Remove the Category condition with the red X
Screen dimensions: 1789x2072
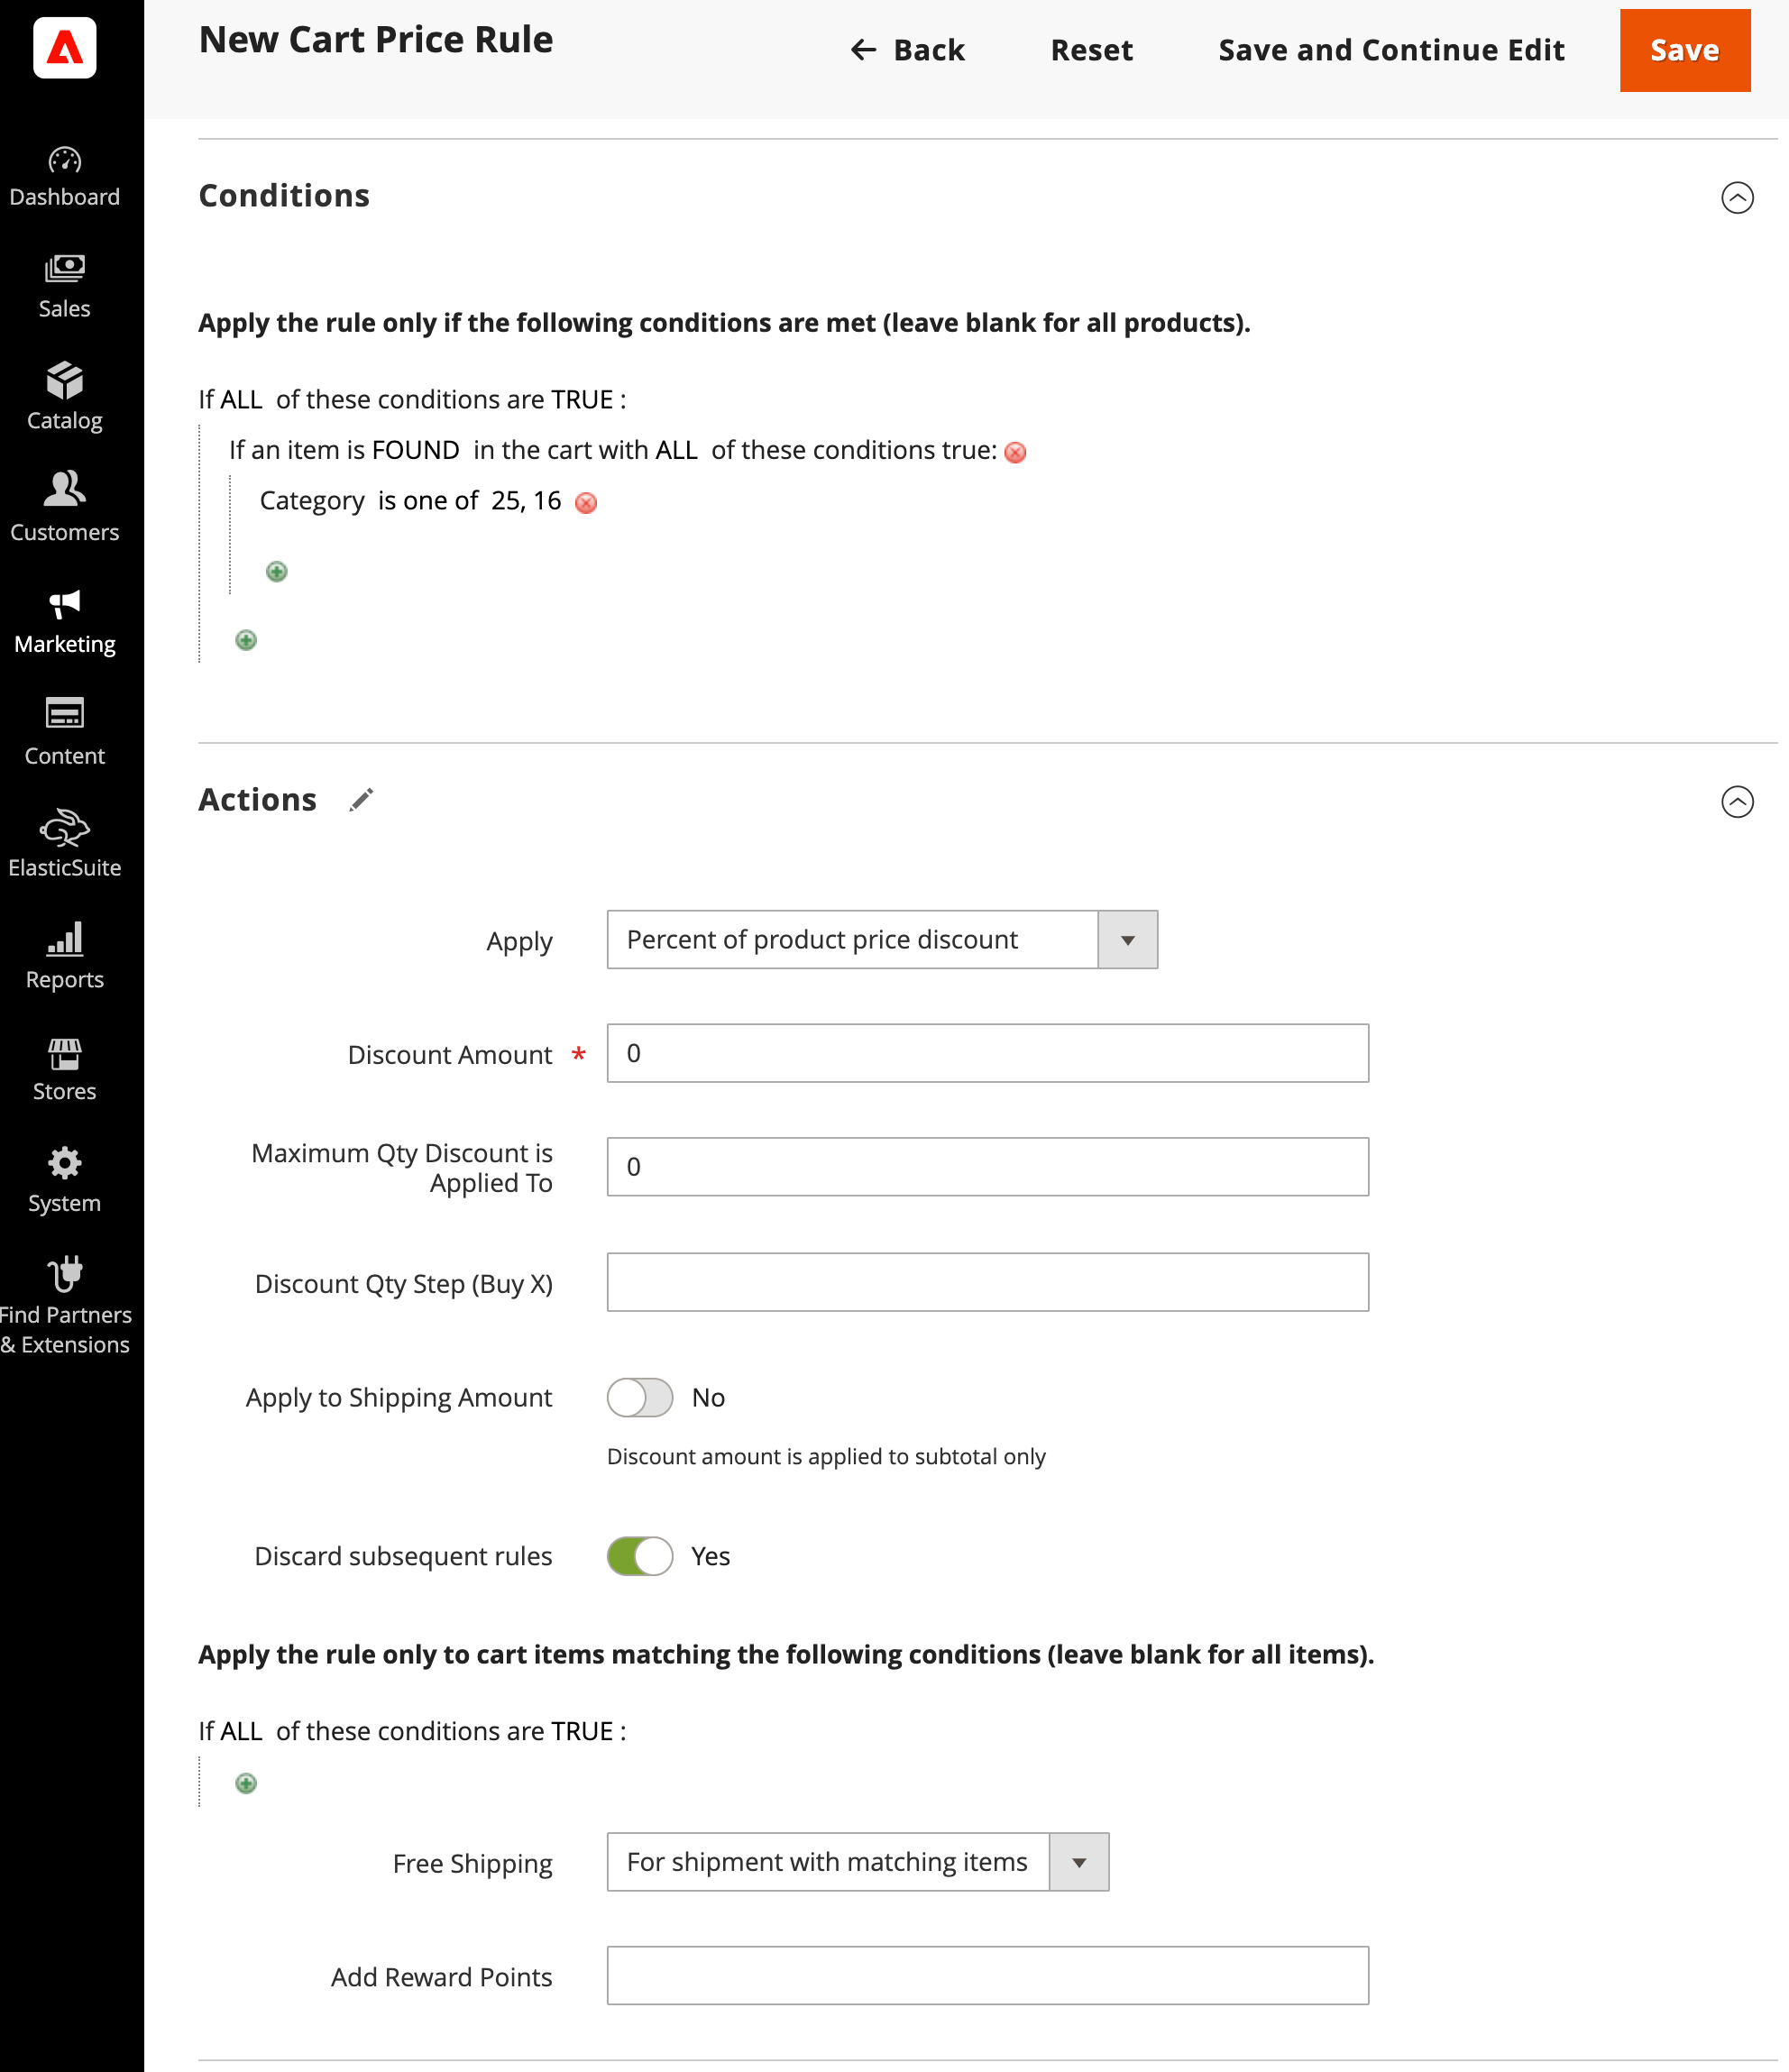click(x=585, y=503)
